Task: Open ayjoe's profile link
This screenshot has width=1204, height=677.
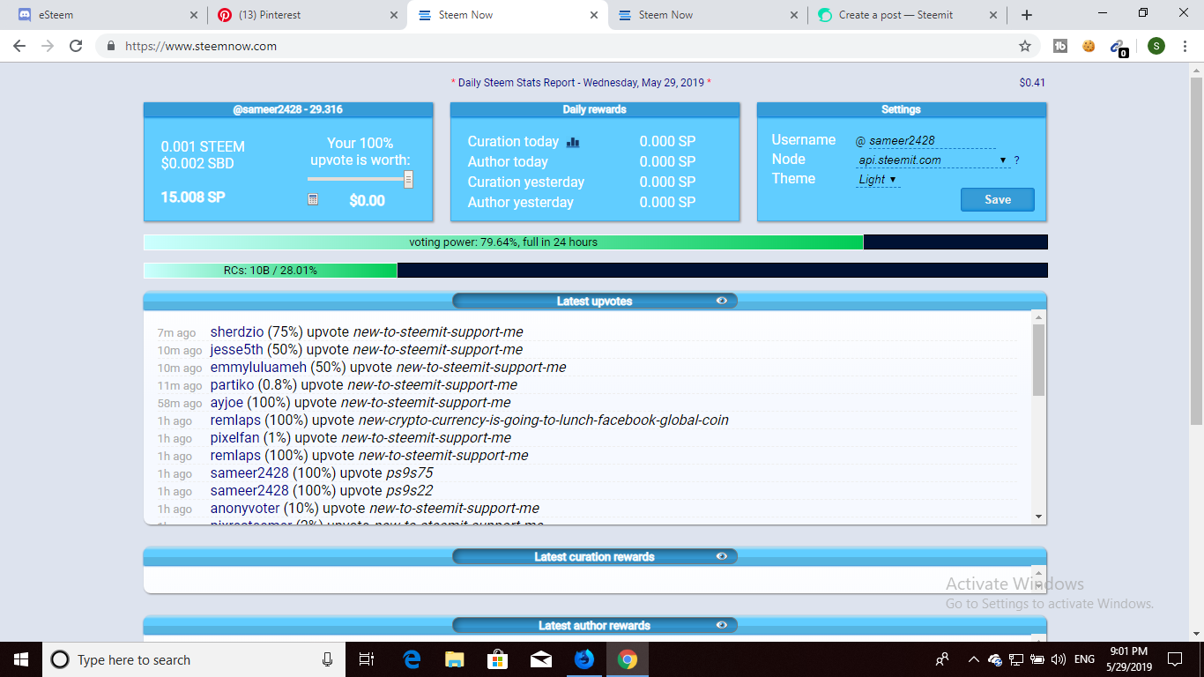Action: pyautogui.click(x=227, y=403)
